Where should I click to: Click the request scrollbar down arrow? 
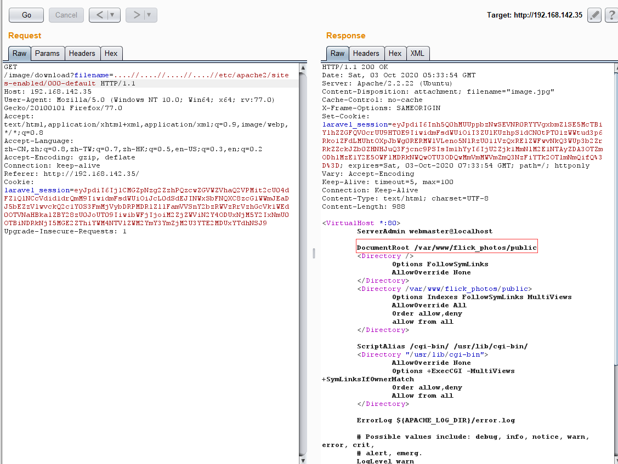pyautogui.click(x=303, y=460)
